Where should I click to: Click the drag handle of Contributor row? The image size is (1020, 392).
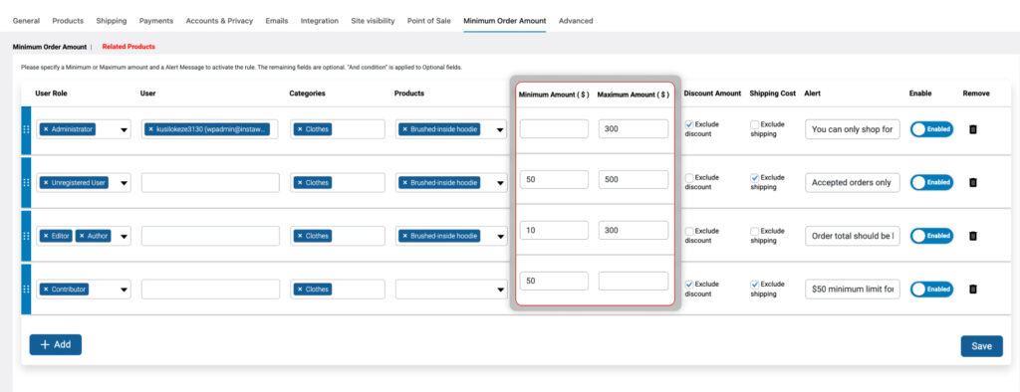tap(26, 290)
